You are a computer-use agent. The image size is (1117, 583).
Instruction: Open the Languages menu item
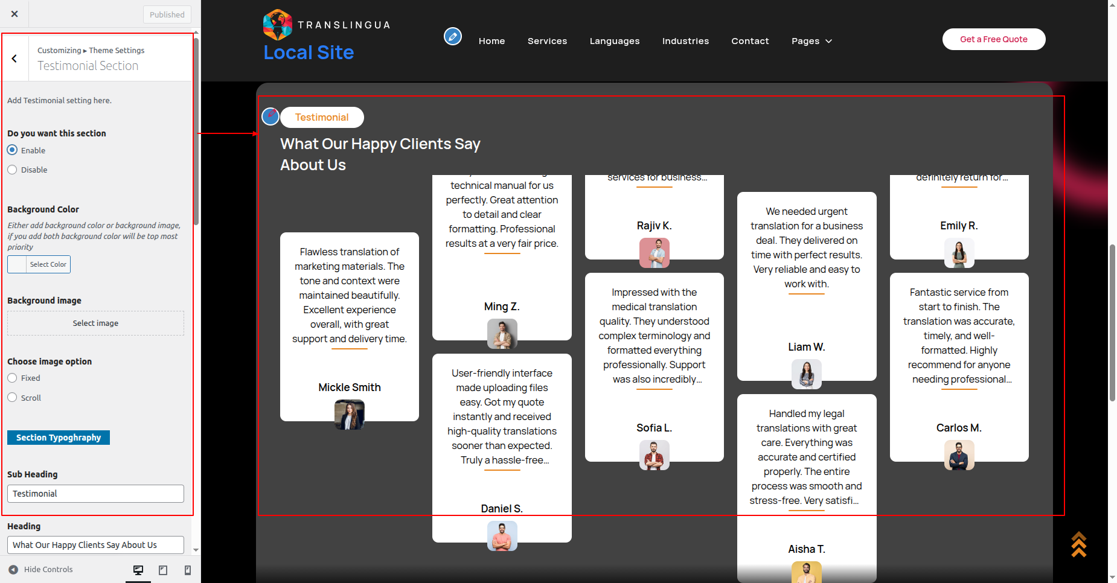click(x=614, y=41)
